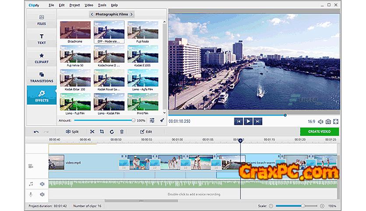Mute the music track speaker

tap(42, 184)
